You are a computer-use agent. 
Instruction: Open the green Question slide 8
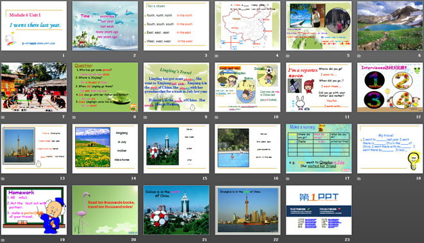pos(105,87)
